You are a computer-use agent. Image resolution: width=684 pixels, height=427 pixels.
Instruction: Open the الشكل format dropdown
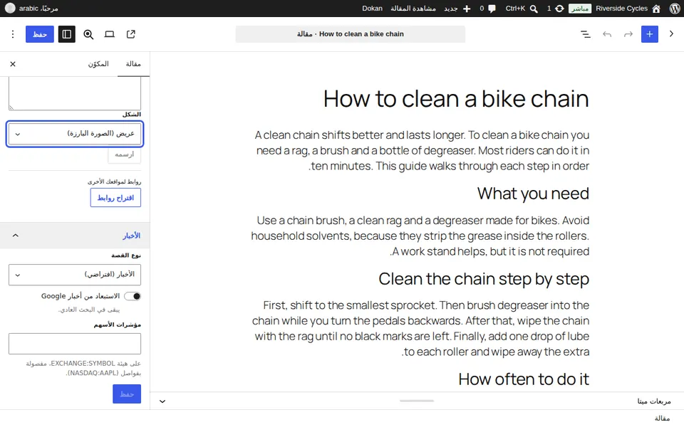tap(75, 134)
